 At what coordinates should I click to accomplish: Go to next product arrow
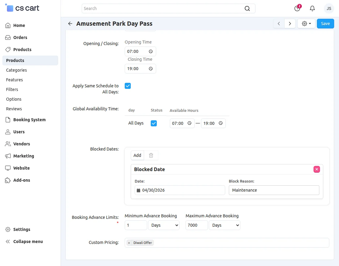290,24
